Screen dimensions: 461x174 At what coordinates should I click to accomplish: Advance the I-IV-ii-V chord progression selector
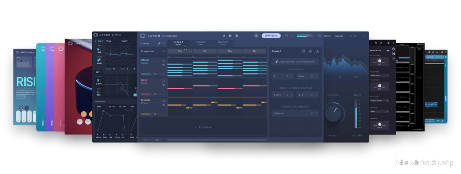tap(316, 113)
